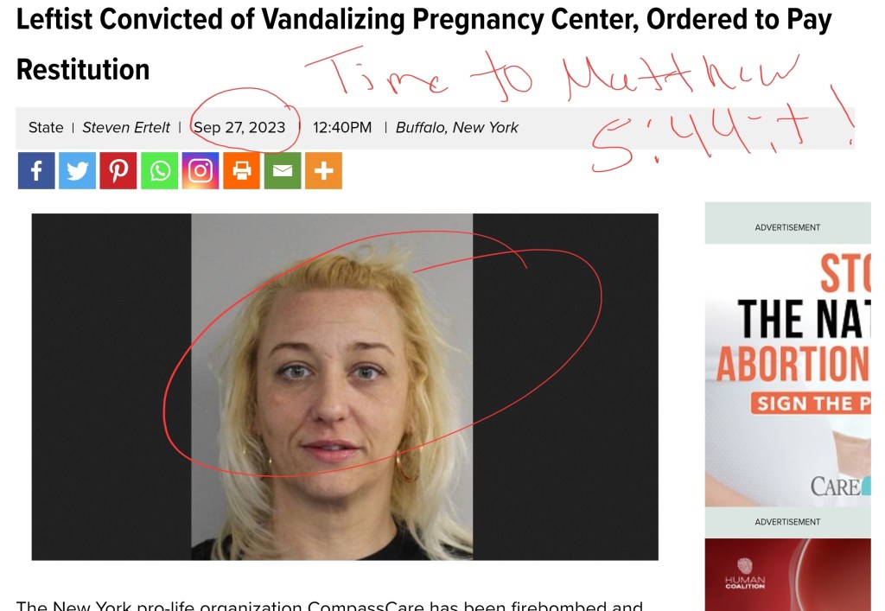The width and height of the screenshot is (885, 611).
Task: Click the Sign The Petition ad button
Action: 811,404
